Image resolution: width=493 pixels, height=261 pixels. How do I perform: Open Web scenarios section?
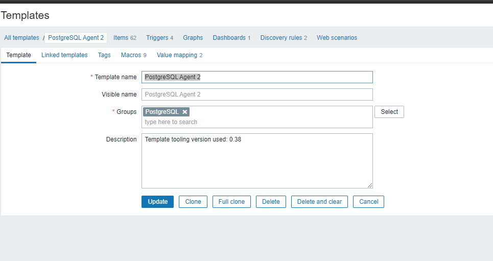click(337, 38)
